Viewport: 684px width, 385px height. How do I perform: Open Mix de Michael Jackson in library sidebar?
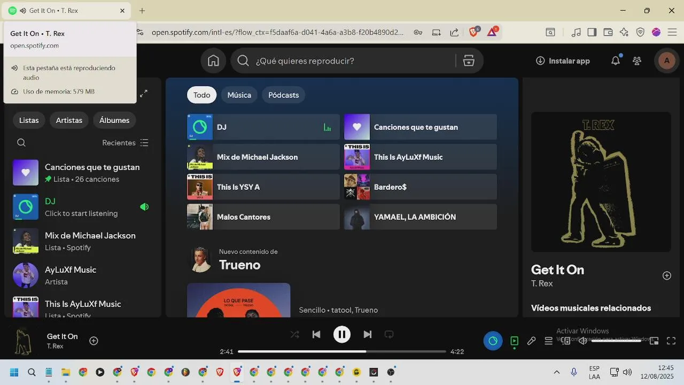click(83, 241)
